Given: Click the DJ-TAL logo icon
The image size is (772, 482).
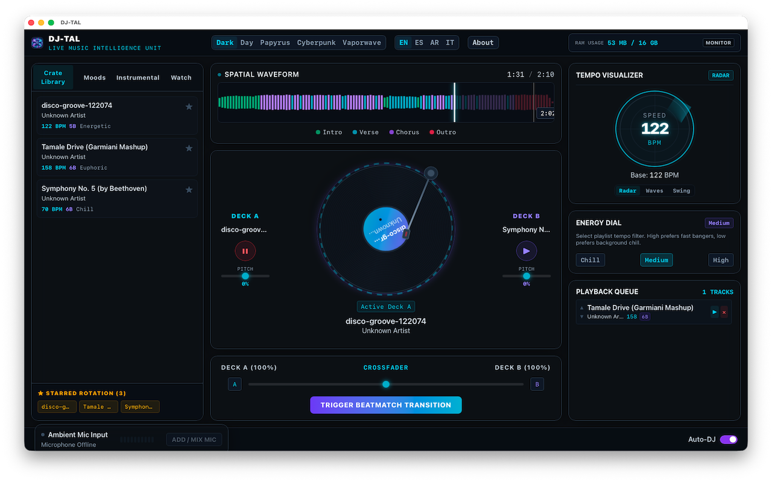Looking at the screenshot, I should pyautogui.click(x=37, y=43).
